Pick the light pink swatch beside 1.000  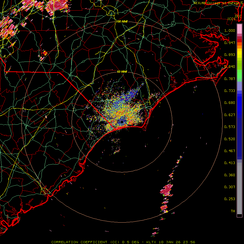click(x=239, y=29)
